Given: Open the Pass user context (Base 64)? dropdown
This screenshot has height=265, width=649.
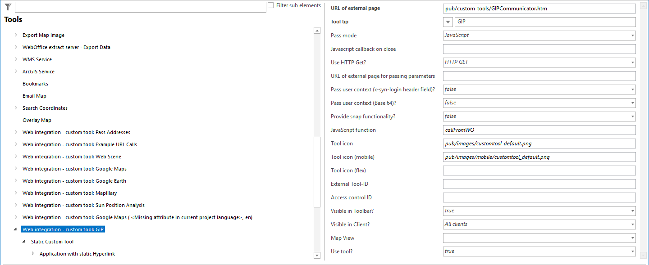Looking at the screenshot, I should (x=631, y=103).
